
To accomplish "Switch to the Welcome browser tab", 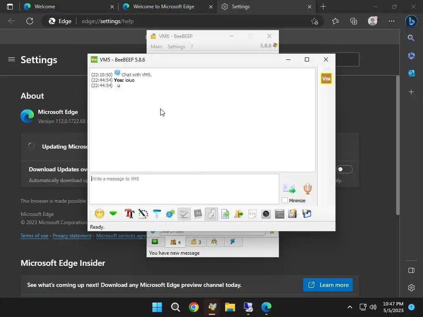I will (x=68, y=7).
